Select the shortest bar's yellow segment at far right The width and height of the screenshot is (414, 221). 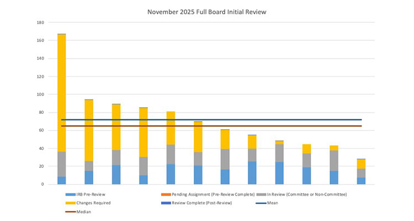(360, 164)
